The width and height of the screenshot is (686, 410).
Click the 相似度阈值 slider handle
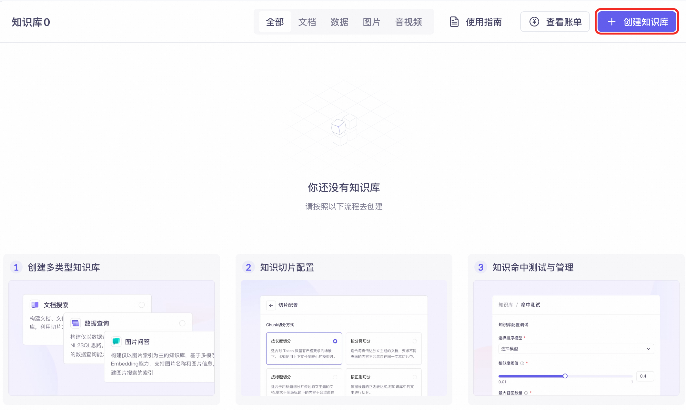pyautogui.click(x=565, y=376)
